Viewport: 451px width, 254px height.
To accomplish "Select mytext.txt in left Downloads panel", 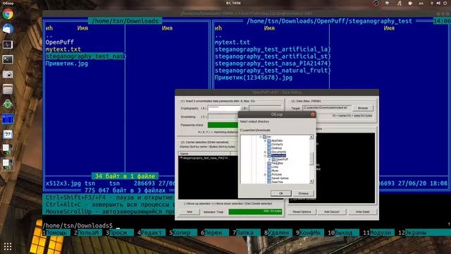I will (63, 49).
